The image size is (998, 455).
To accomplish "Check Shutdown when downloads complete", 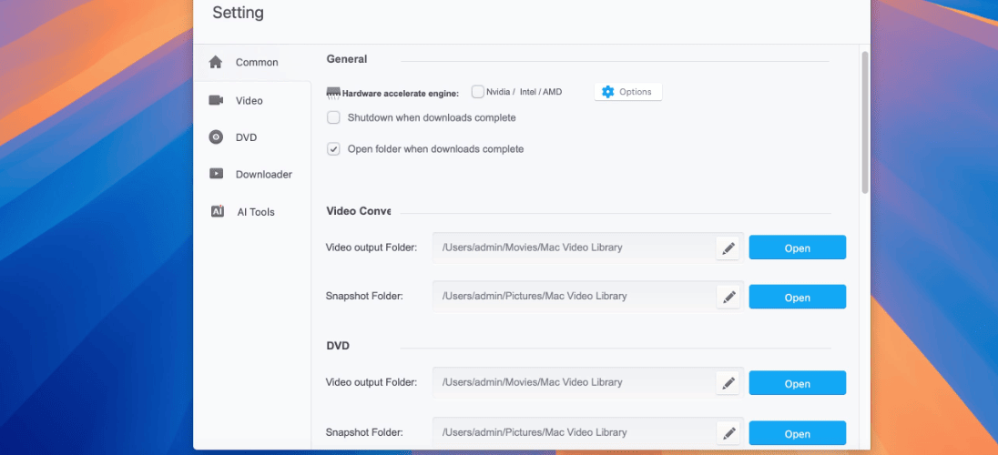I will pyautogui.click(x=333, y=117).
